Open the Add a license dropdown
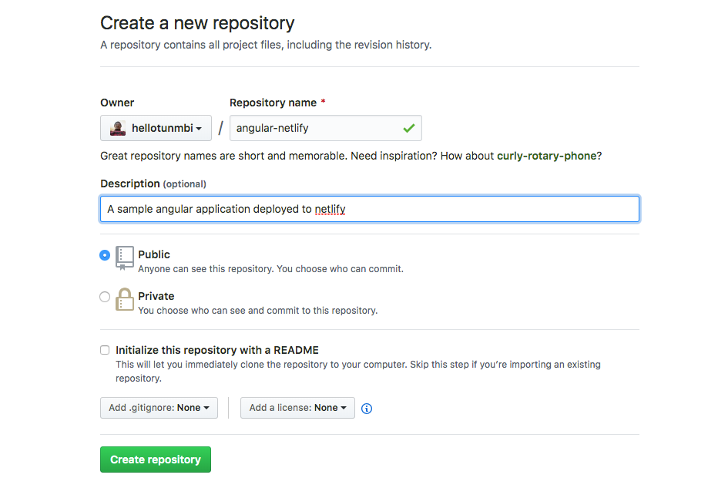Viewport: 708px width, 478px height. click(x=297, y=408)
